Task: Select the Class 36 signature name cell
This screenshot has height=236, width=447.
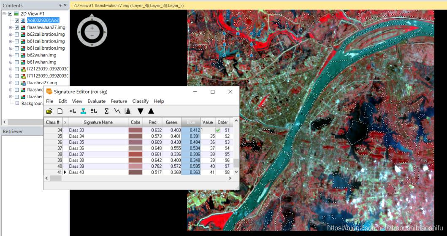Action: pos(98,148)
